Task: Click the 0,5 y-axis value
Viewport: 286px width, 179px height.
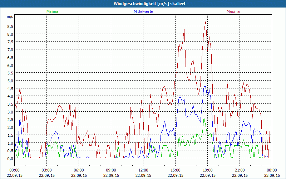Action: (10, 151)
